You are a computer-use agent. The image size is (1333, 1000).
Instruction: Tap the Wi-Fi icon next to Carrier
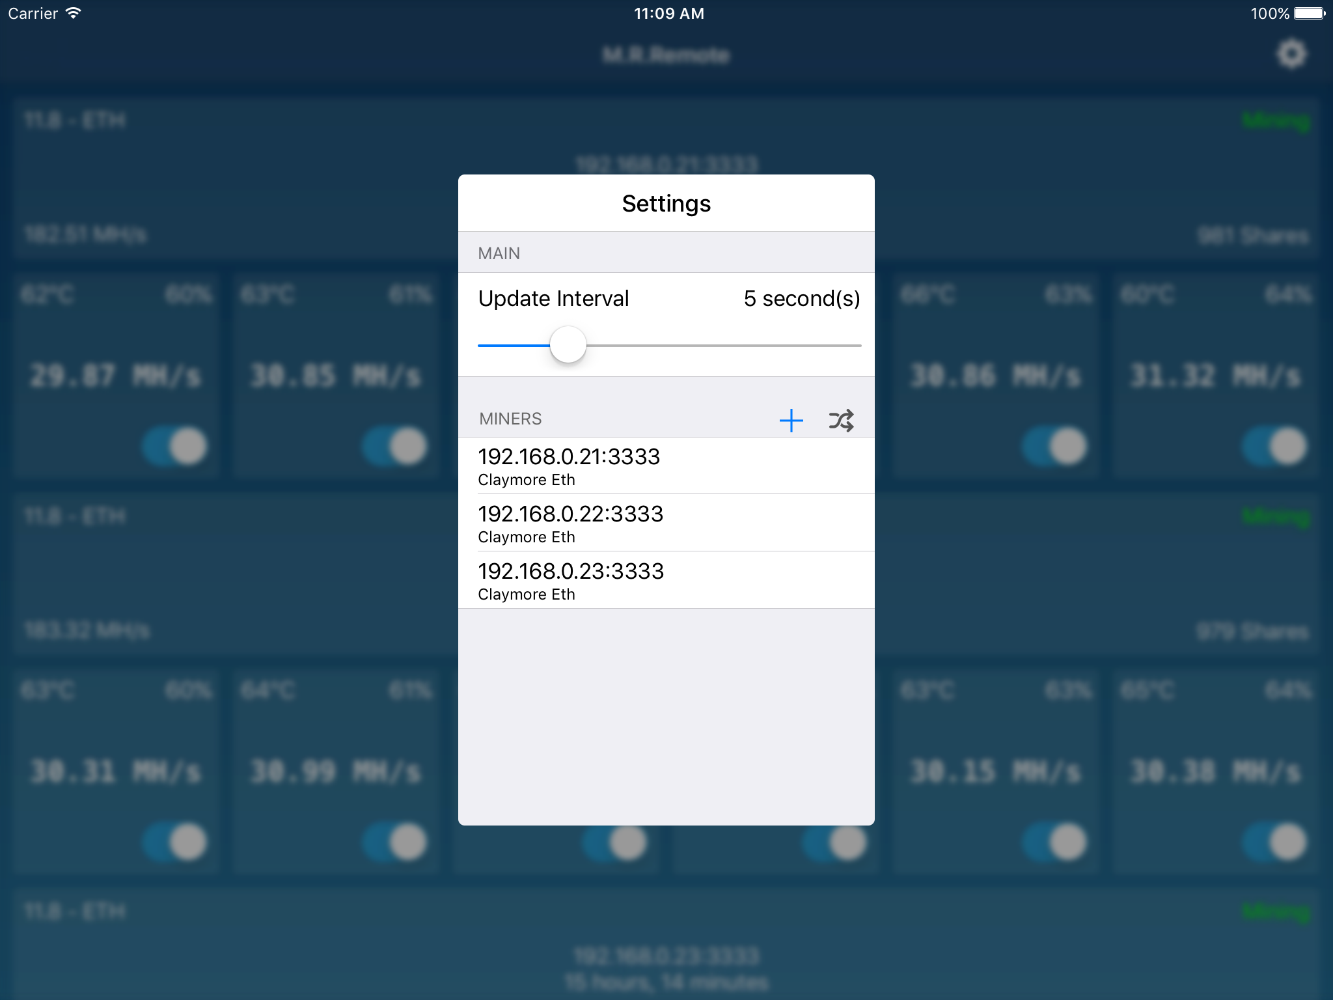click(x=74, y=13)
